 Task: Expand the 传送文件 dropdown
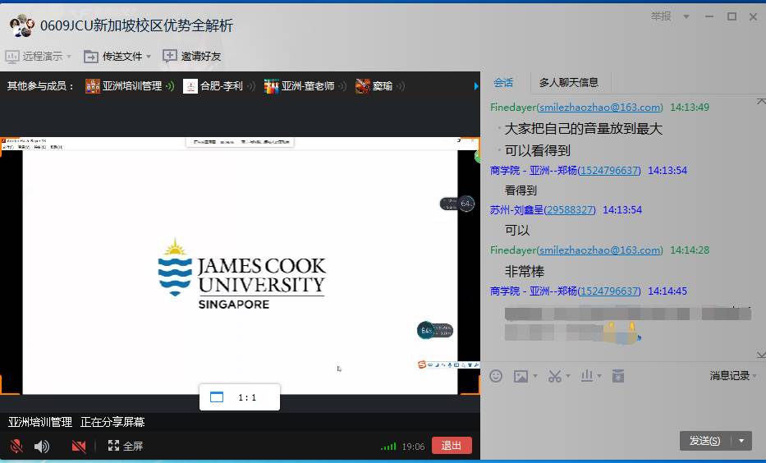(x=149, y=57)
